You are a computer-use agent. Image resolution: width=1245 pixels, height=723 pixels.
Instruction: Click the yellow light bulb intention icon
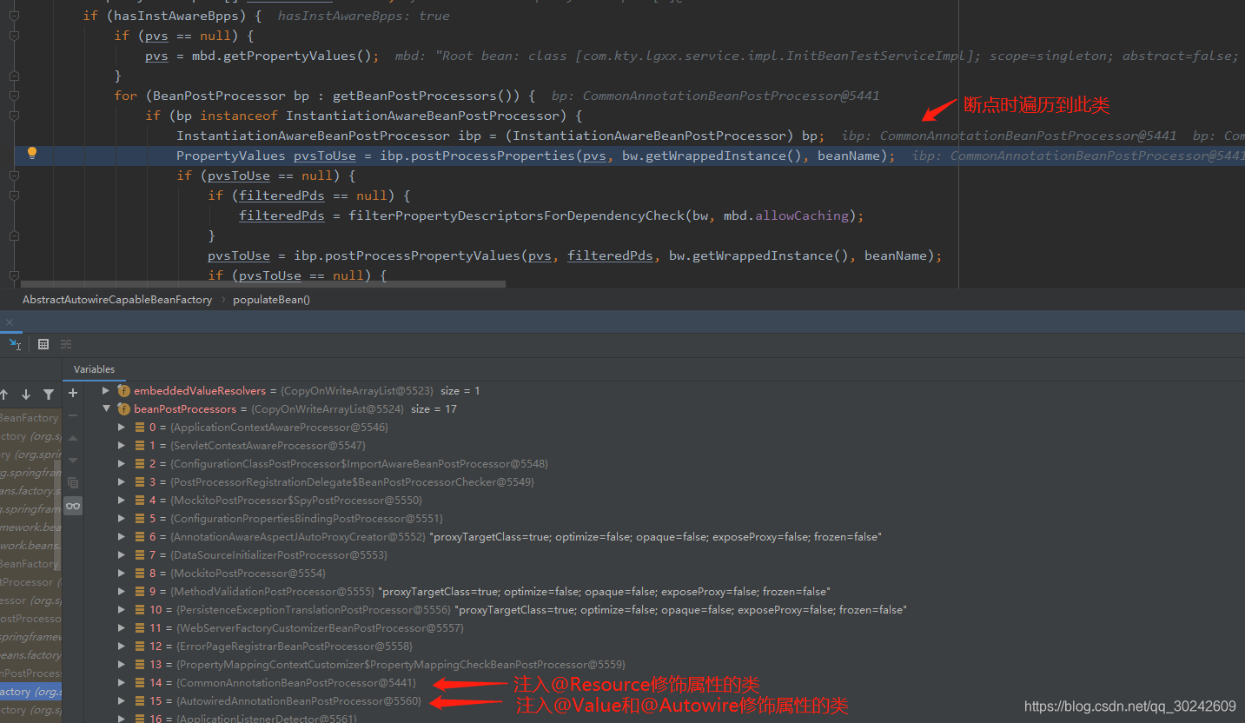pyautogui.click(x=32, y=153)
